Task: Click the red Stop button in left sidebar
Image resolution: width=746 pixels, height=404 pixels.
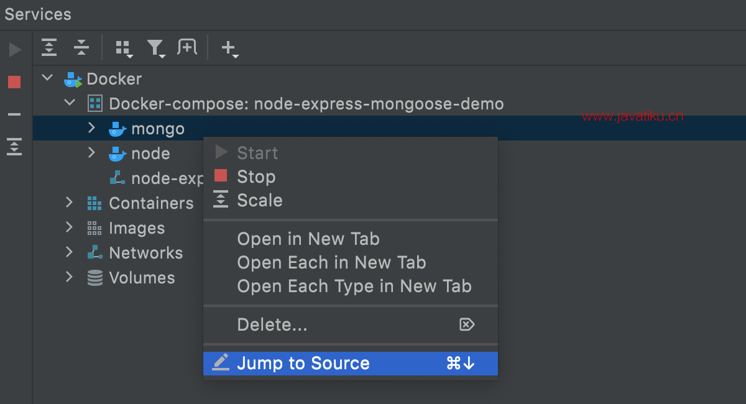Action: click(x=14, y=82)
